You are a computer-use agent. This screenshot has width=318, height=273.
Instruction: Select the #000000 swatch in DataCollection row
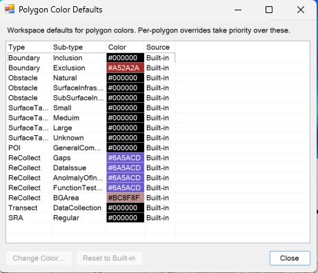point(126,208)
